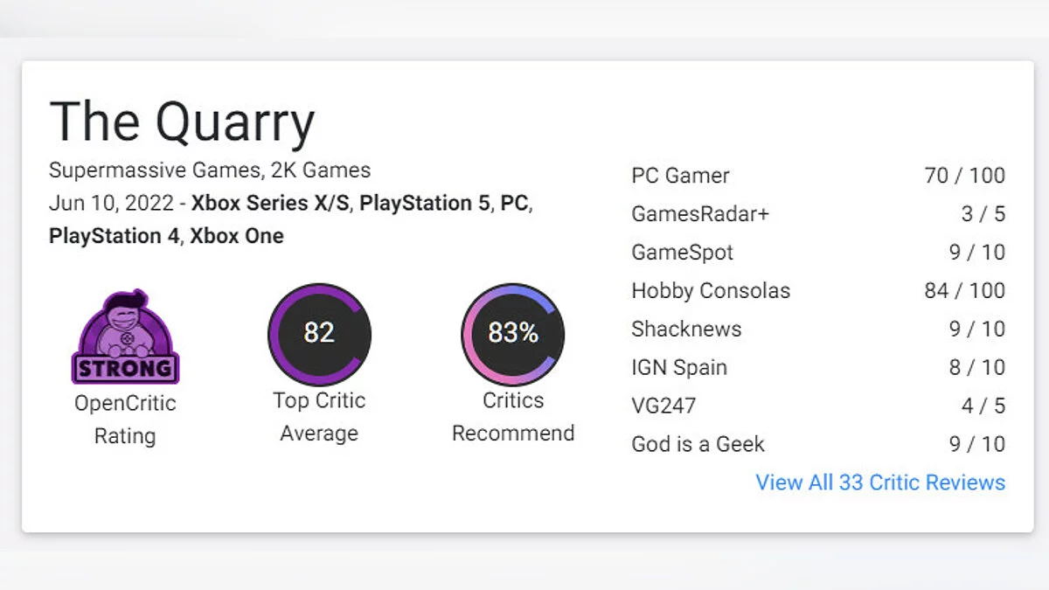
Task: Select the VG247 review entry
Action: click(663, 406)
